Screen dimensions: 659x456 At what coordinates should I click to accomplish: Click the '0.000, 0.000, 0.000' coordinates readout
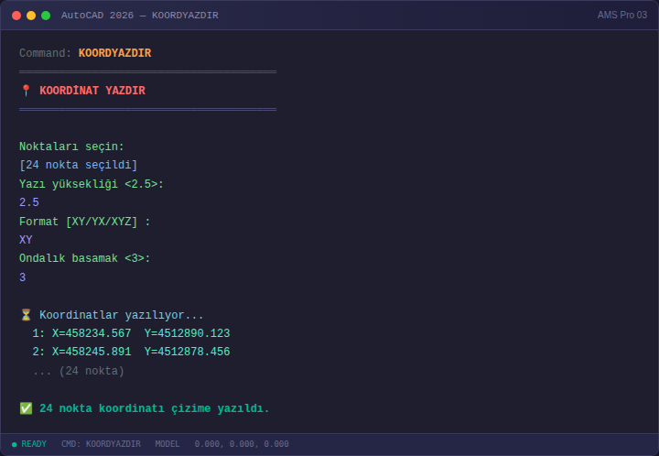click(x=242, y=444)
